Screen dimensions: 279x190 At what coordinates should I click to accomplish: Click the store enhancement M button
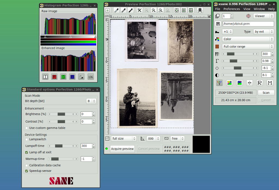(x=270, y=83)
